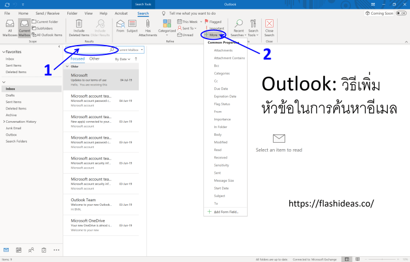Collapse the folder pane
The width and height of the screenshot is (410, 262).
(59, 46)
